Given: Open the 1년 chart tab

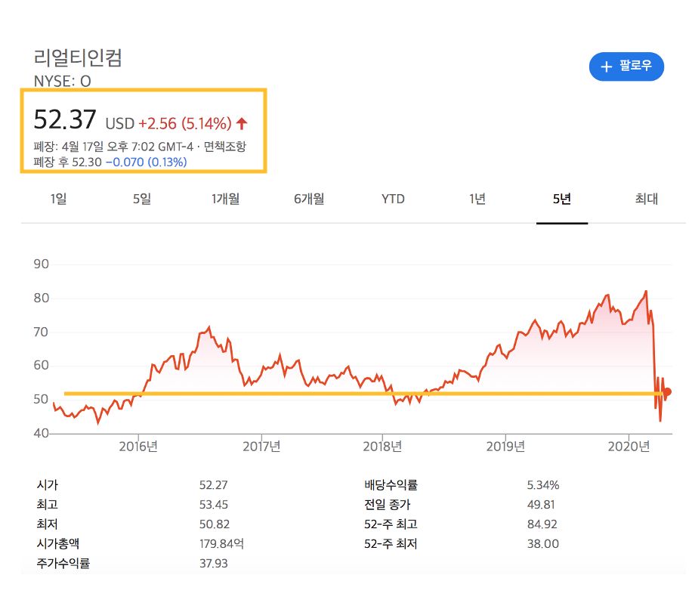Looking at the screenshot, I should [x=477, y=199].
